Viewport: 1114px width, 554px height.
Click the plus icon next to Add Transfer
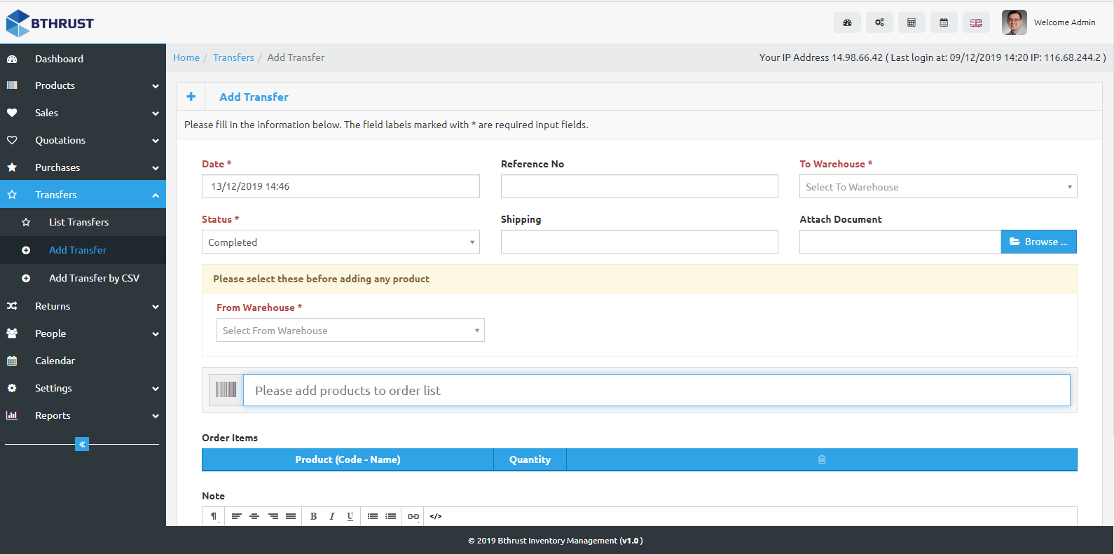point(191,97)
